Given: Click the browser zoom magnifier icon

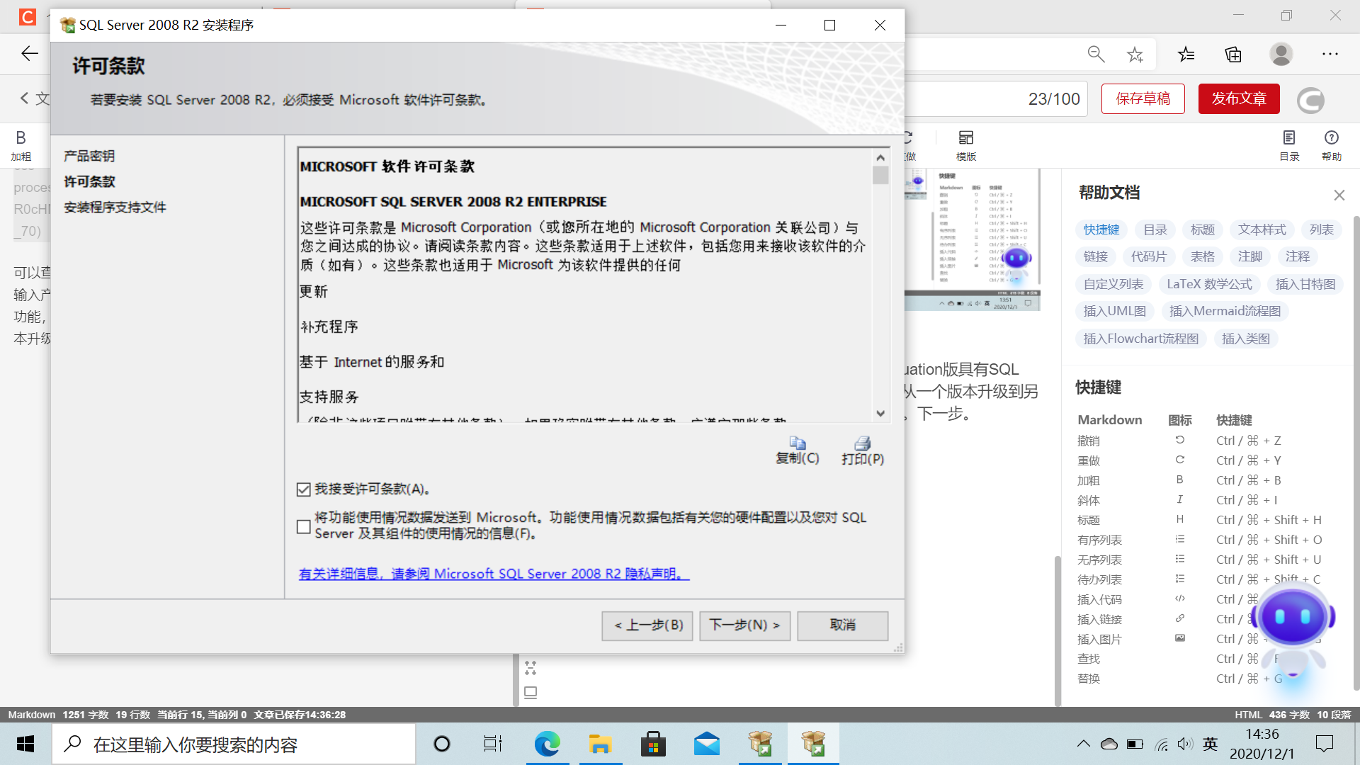Looking at the screenshot, I should [x=1096, y=55].
